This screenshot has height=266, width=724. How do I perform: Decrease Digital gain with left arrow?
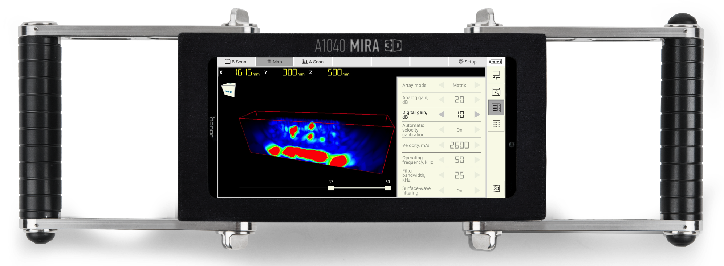(442, 115)
